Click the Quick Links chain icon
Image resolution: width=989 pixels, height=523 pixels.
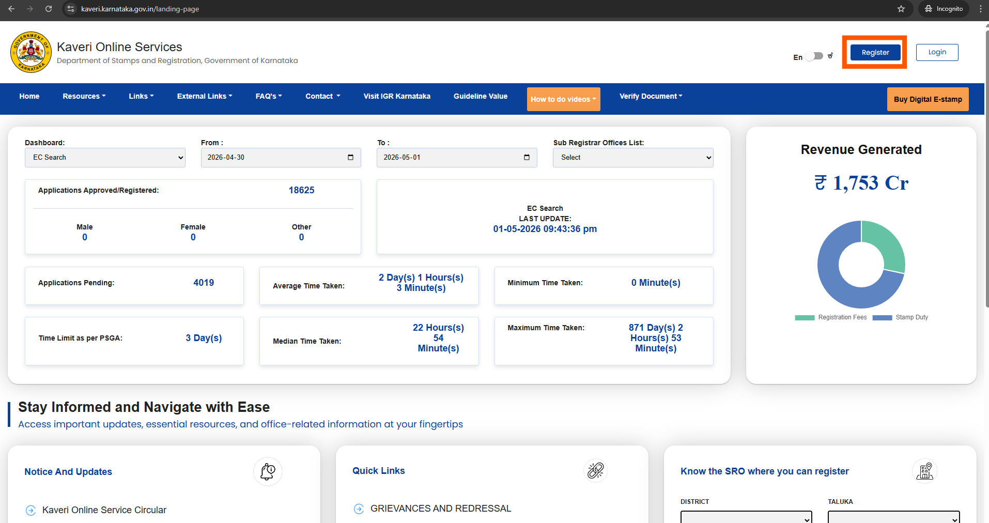[x=595, y=470]
